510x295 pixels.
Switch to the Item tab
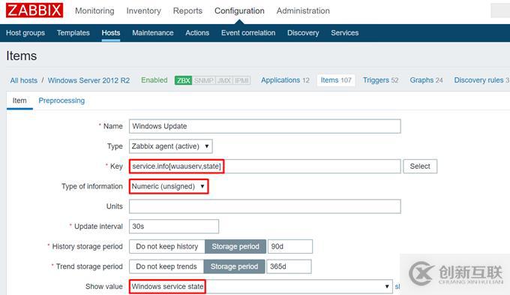(x=19, y=101)
